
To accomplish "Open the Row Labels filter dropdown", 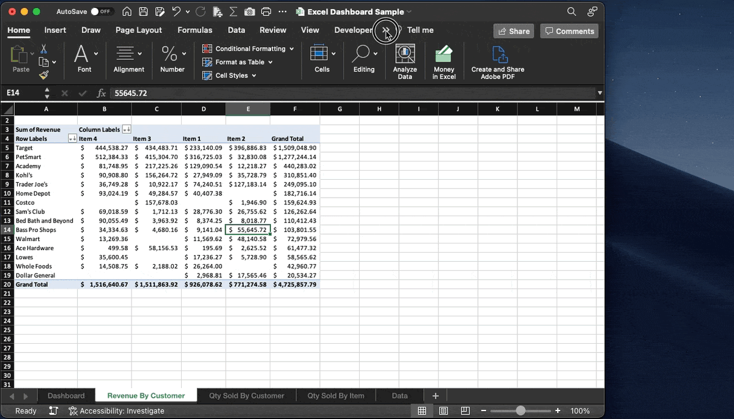I will click(x=72, y=138).
